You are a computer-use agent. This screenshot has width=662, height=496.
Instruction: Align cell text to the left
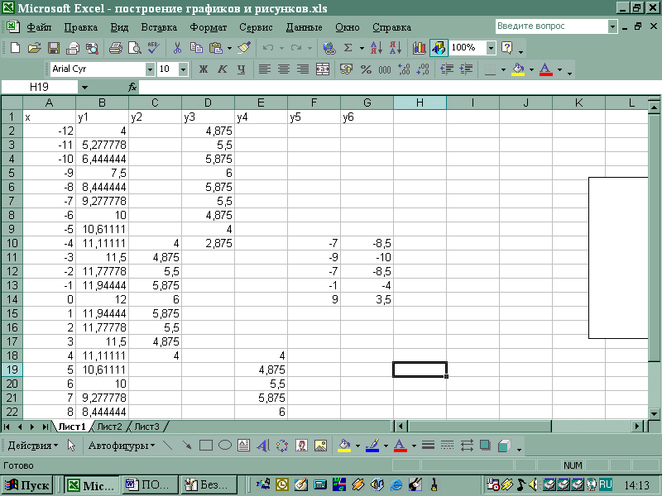(265, 69)
